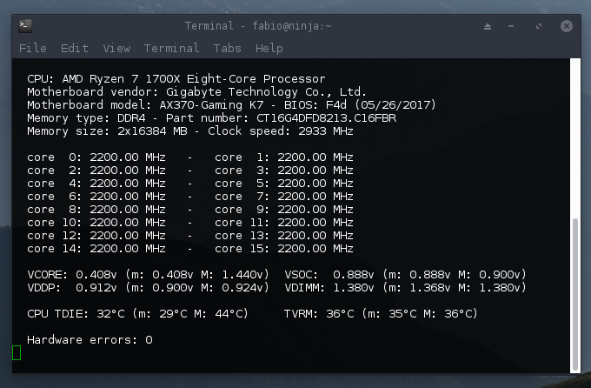Viewport: 591px width, 388px height.
Task: Click the 'CPU TDIE: 32°C' reading
Action: [76, 314]
